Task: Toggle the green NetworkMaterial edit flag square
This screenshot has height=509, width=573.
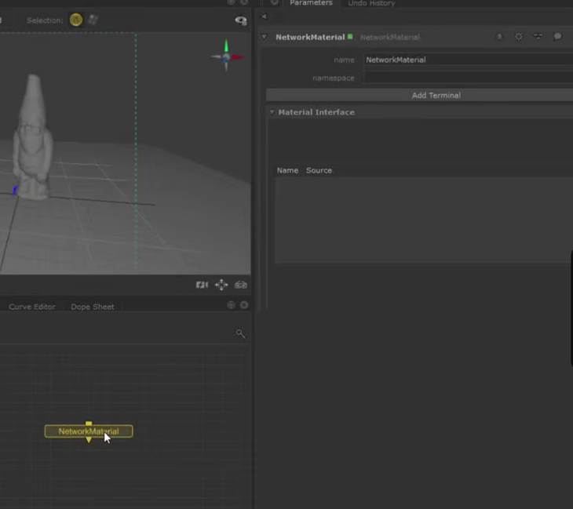Action: (350, 37)
